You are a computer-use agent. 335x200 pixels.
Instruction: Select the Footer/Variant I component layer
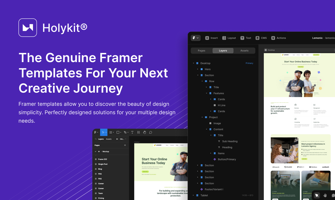214,189
